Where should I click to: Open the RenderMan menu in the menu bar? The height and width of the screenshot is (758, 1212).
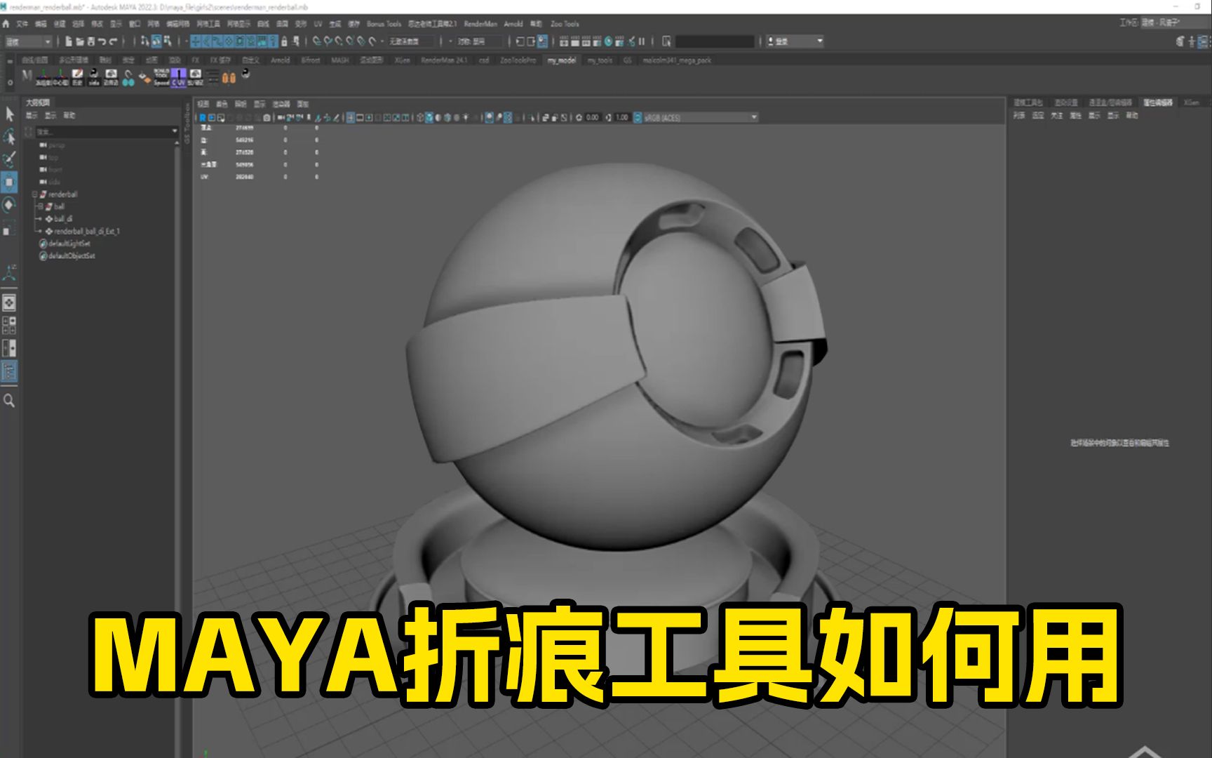(x=480, y=24)
